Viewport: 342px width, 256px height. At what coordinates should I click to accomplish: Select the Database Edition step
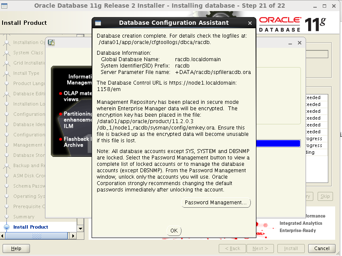click(29, 94)
